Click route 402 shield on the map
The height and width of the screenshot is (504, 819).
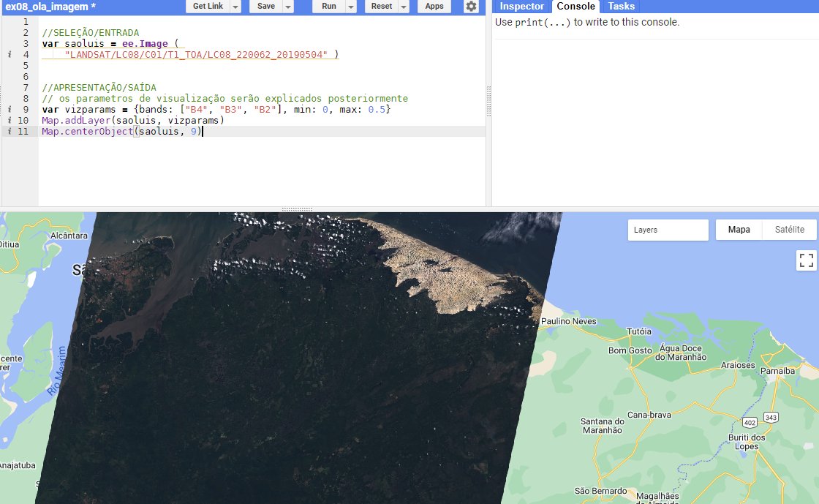pyautogui.click(x=750, y=423)
